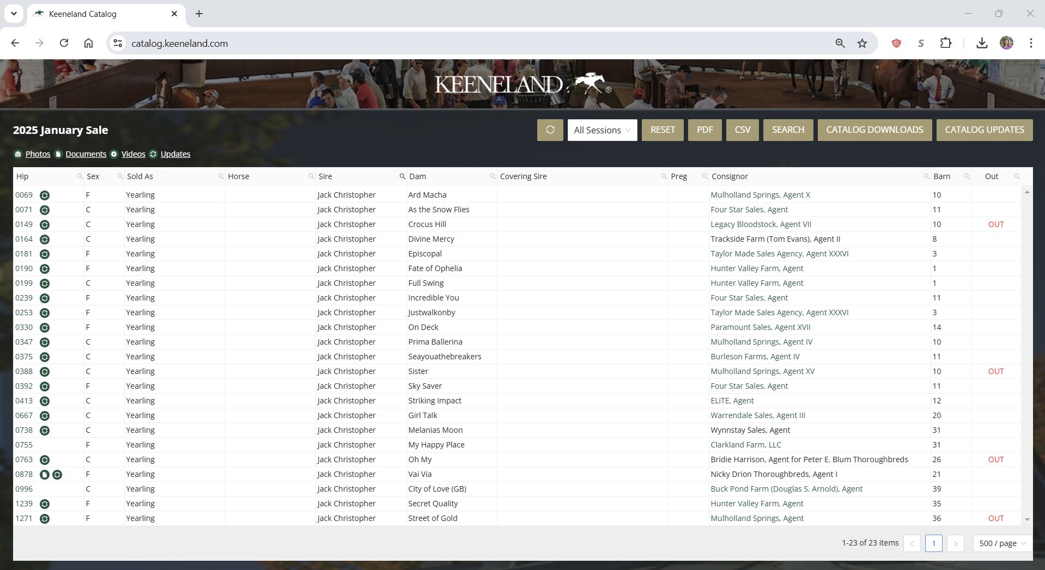Download the catalog as CSV
The image size is (1045, 570).
742,130
